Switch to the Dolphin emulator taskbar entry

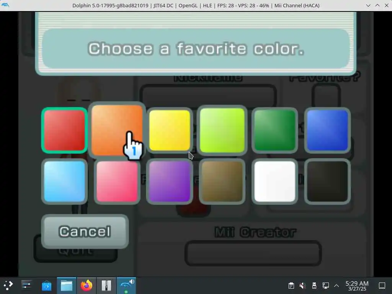click(x=126, y=286)
